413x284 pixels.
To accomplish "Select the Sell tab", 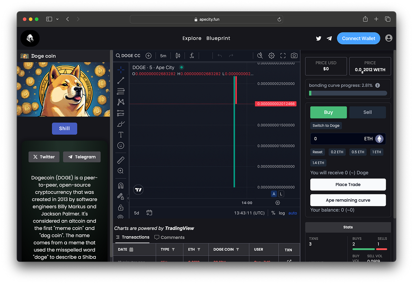I will pyautogui.click(x=368, y=112).
